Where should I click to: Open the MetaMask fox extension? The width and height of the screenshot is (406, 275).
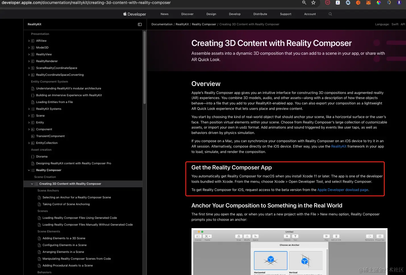pos(368,3)
